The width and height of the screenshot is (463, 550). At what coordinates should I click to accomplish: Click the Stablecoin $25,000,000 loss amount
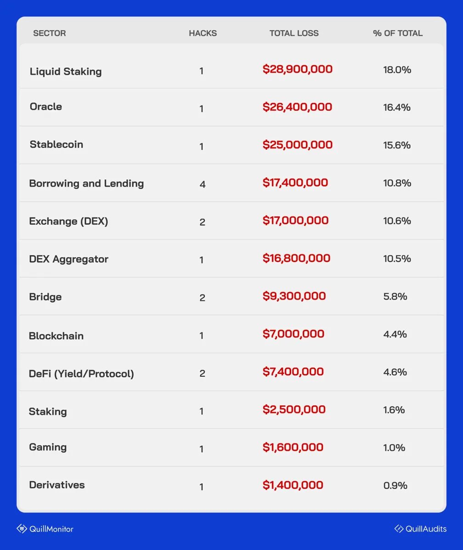(298, 145)
